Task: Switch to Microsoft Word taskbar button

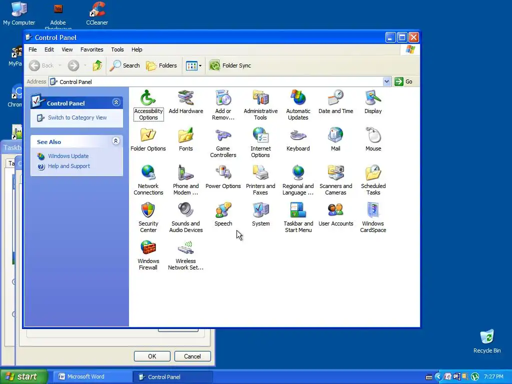Action: click(x=92, y=376)
